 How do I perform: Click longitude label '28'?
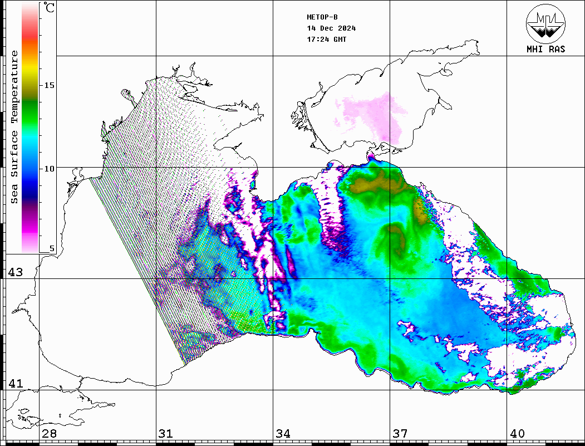click(49, 434)
